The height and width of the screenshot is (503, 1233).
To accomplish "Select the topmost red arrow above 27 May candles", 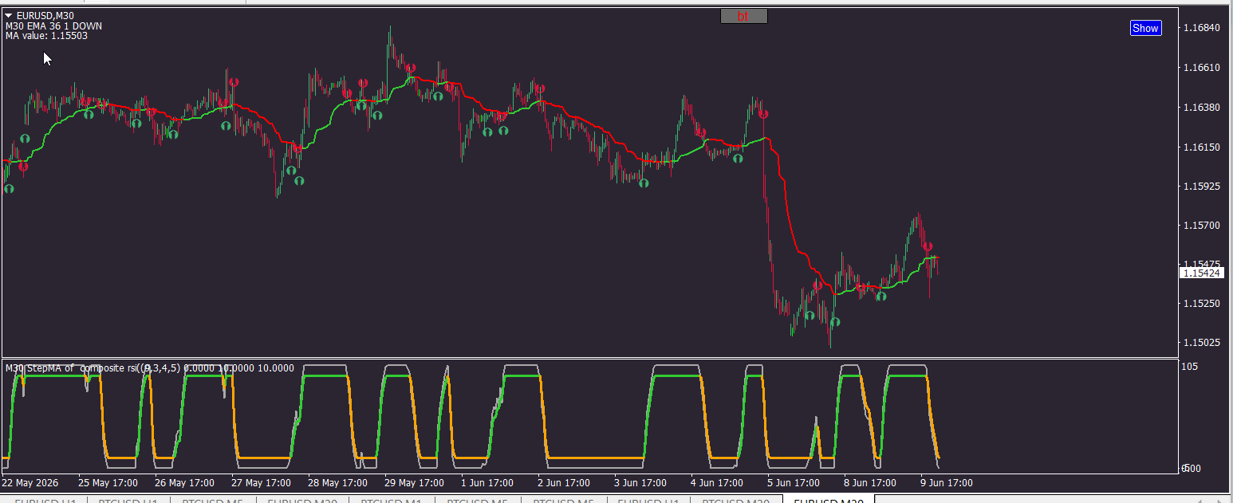I will [234, 82].
